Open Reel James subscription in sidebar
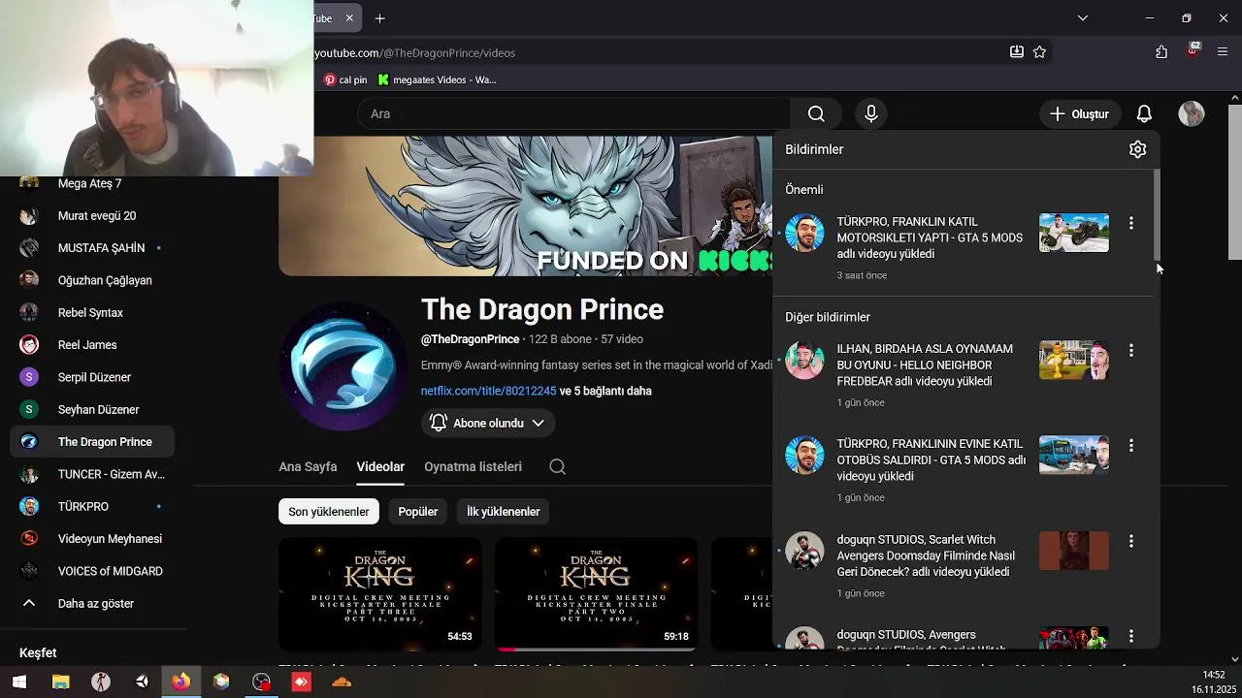 pos(92,345)
